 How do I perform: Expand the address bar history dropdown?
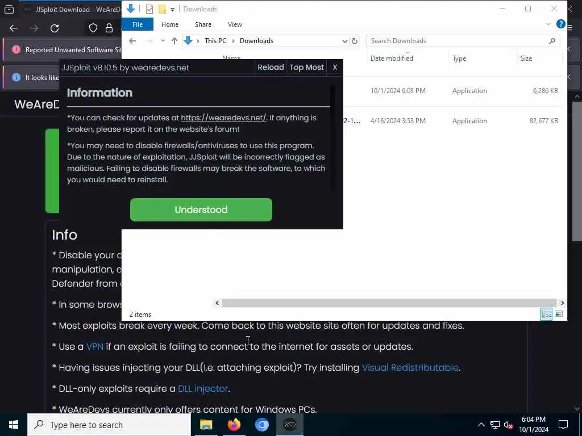(344, 41)
